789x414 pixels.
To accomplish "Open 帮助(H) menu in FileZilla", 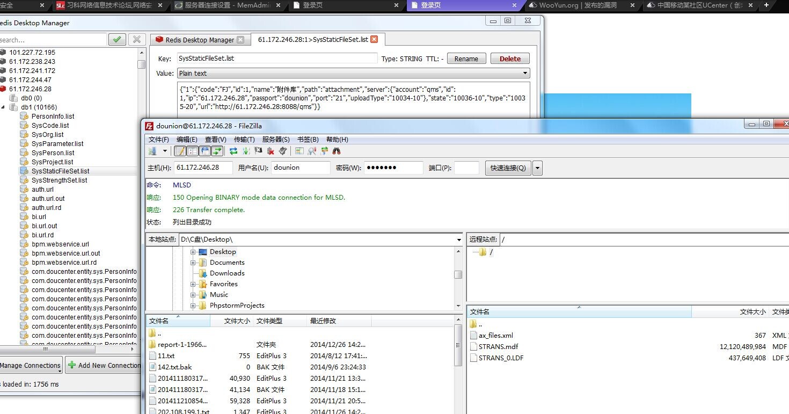I will pyautogui.click(x=337, y=140).
